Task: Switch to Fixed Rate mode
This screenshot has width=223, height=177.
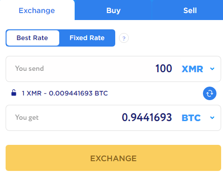Action: point(87,38)
